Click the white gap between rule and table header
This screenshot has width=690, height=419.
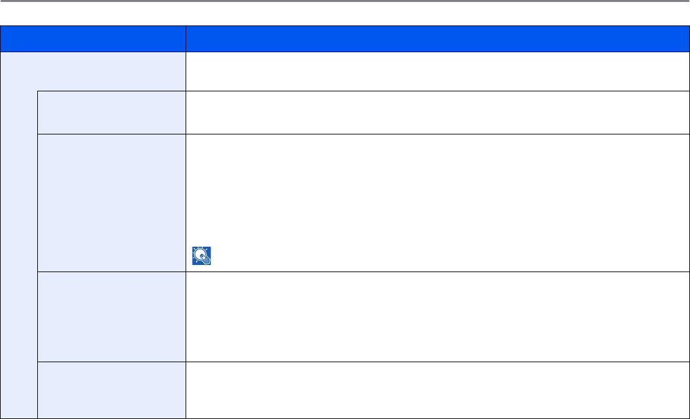click(x=345, y=14)
